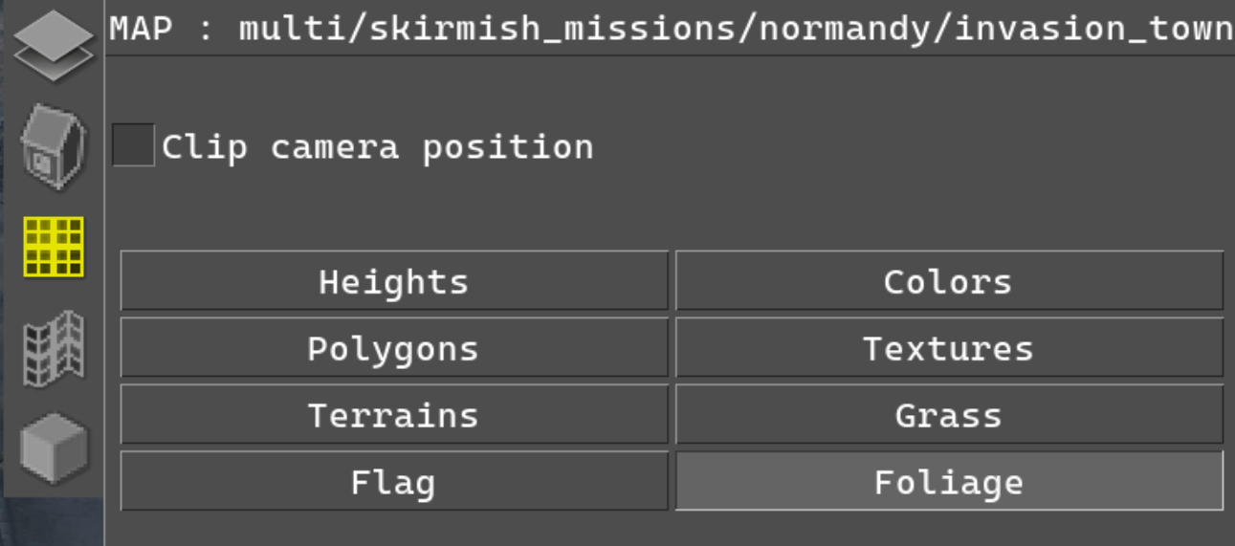The height and width of the screenshot is (546, 1235).
Task: Click the viewport strip below sidebar icons
Action: point(52,521)
